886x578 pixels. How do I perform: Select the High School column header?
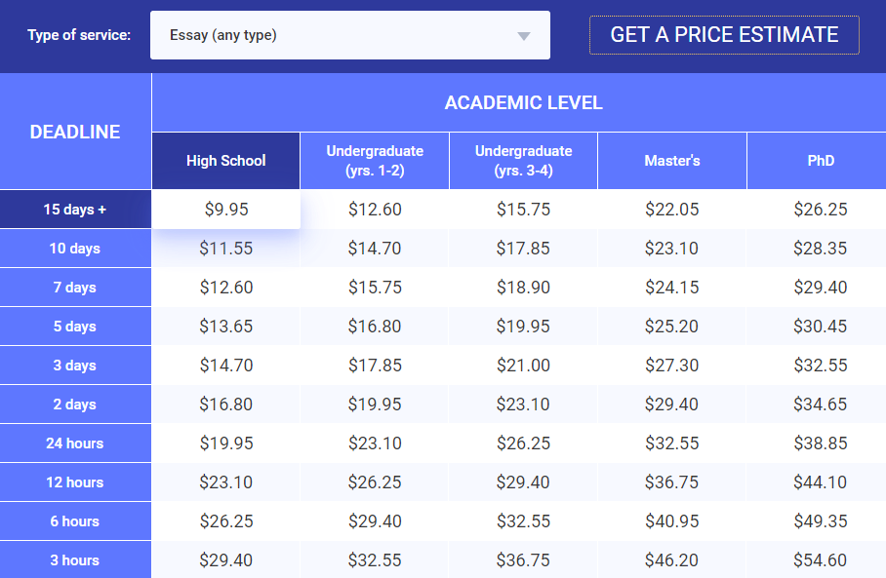pyautogui.click(x=226, y=161)
